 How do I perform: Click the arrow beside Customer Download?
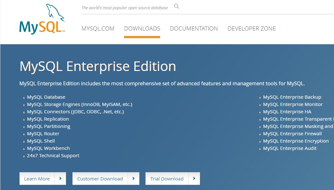(x=134, y=179)
